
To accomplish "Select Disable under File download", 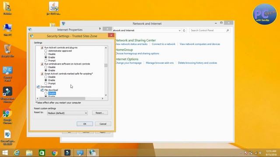I will [x=46, y=93].
